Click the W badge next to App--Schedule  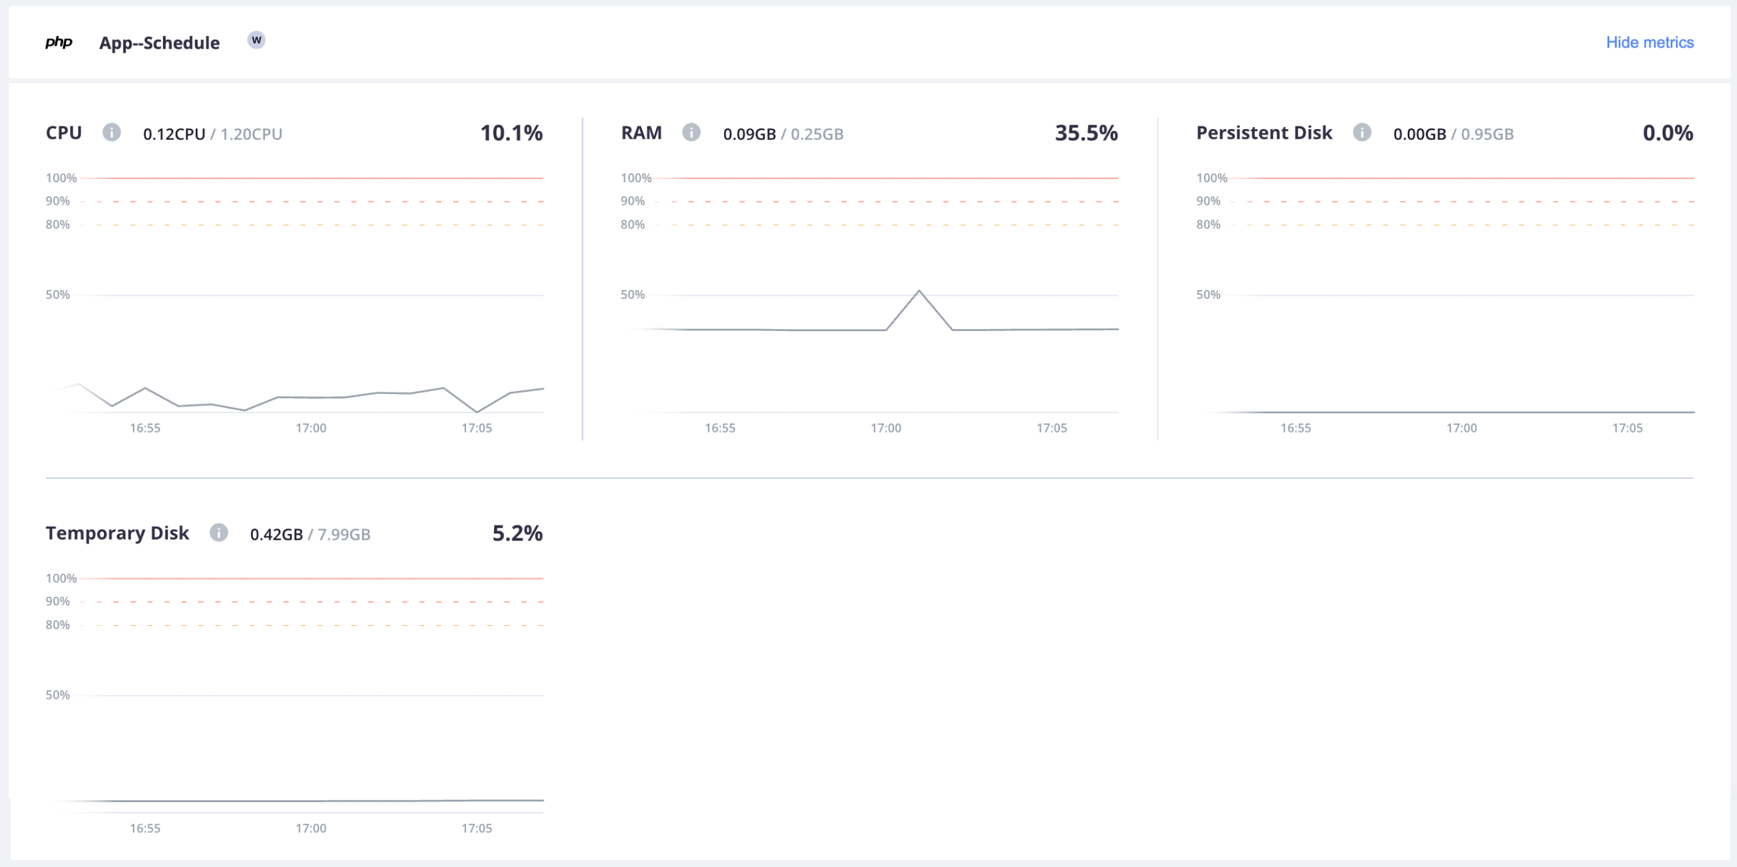coord(256,40)
